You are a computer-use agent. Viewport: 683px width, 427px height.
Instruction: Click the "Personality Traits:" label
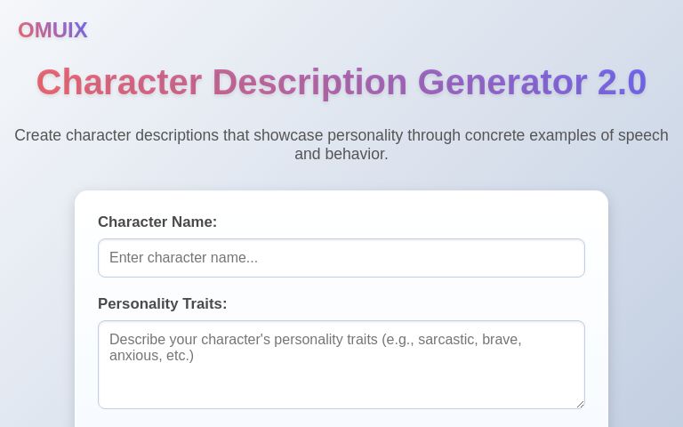click(163, 304)
